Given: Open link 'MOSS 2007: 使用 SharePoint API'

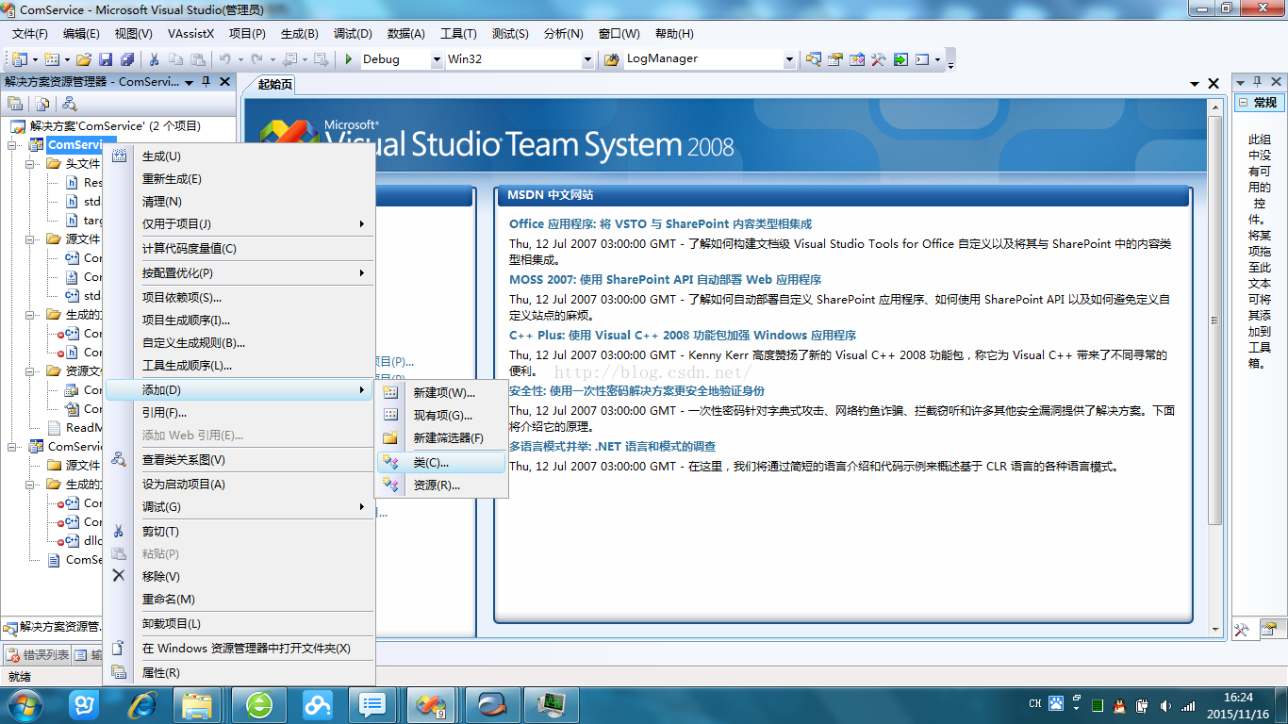Looking at the screenshot, I should (666, 280).
